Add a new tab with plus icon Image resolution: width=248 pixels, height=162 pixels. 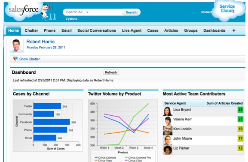click(234, 30)
